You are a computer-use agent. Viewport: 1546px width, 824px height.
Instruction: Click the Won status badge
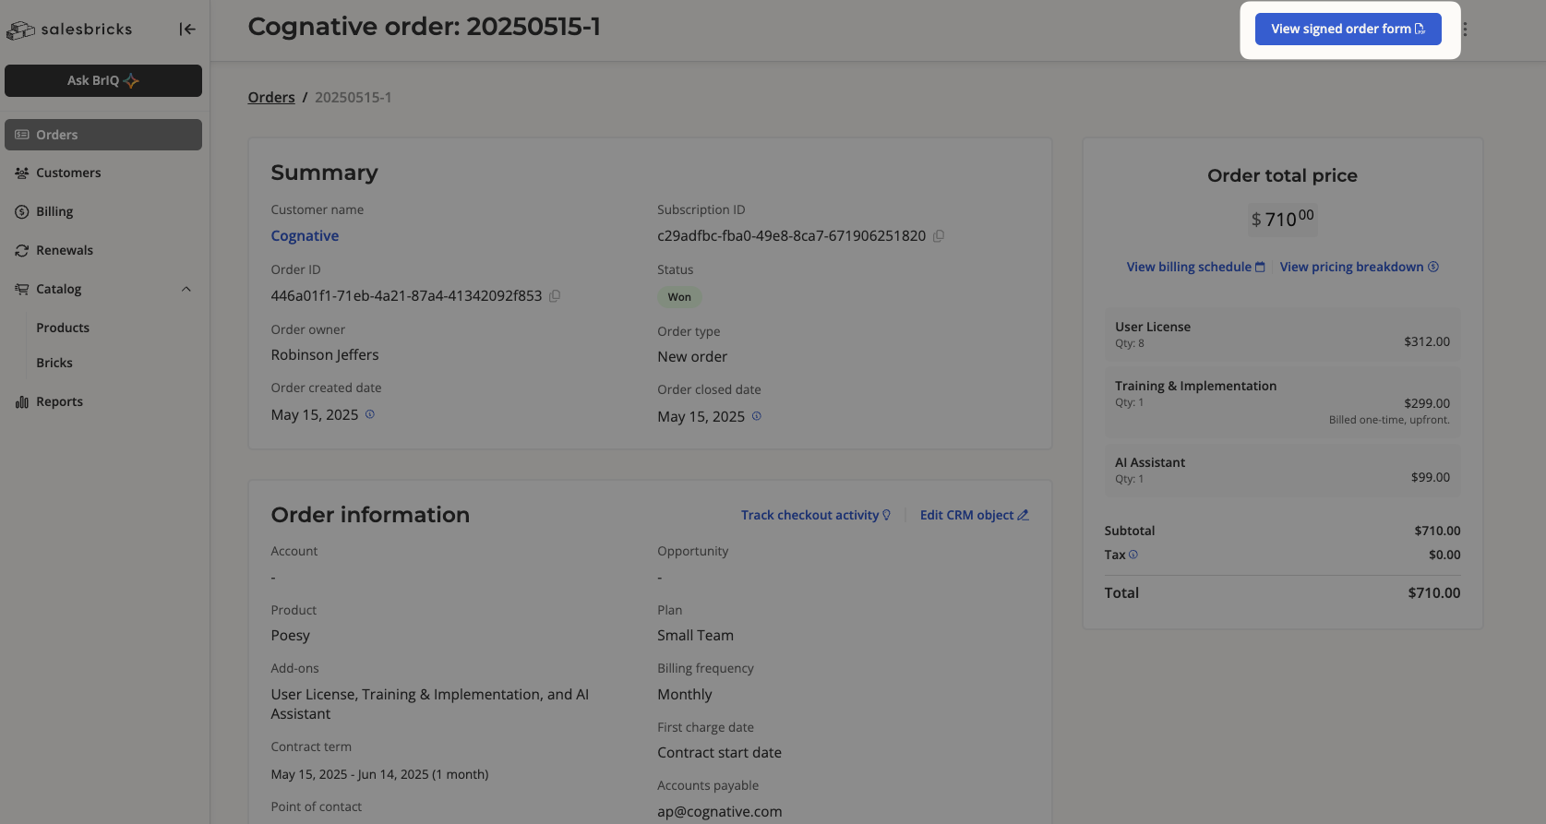(679, 297)
